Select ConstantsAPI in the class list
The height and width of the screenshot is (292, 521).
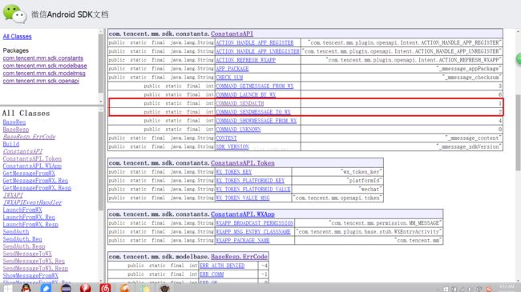coord(22,151)
